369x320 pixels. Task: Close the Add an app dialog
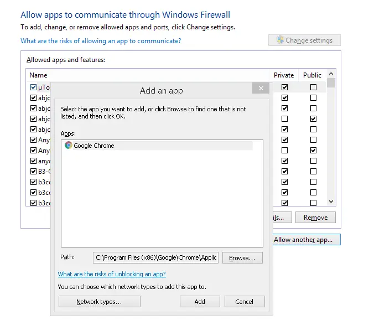point(261,88)
